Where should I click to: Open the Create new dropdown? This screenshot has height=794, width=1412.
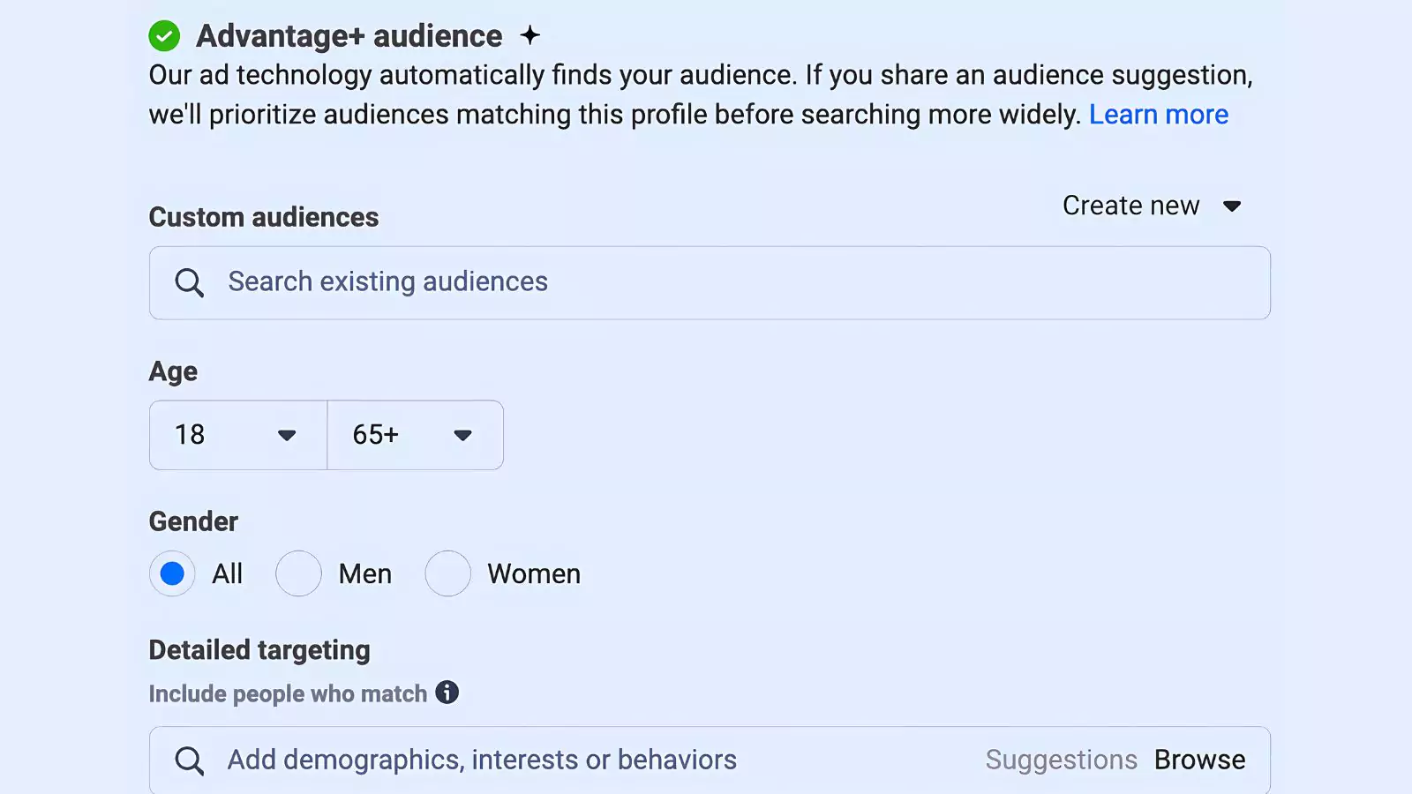pos(1152,206)
